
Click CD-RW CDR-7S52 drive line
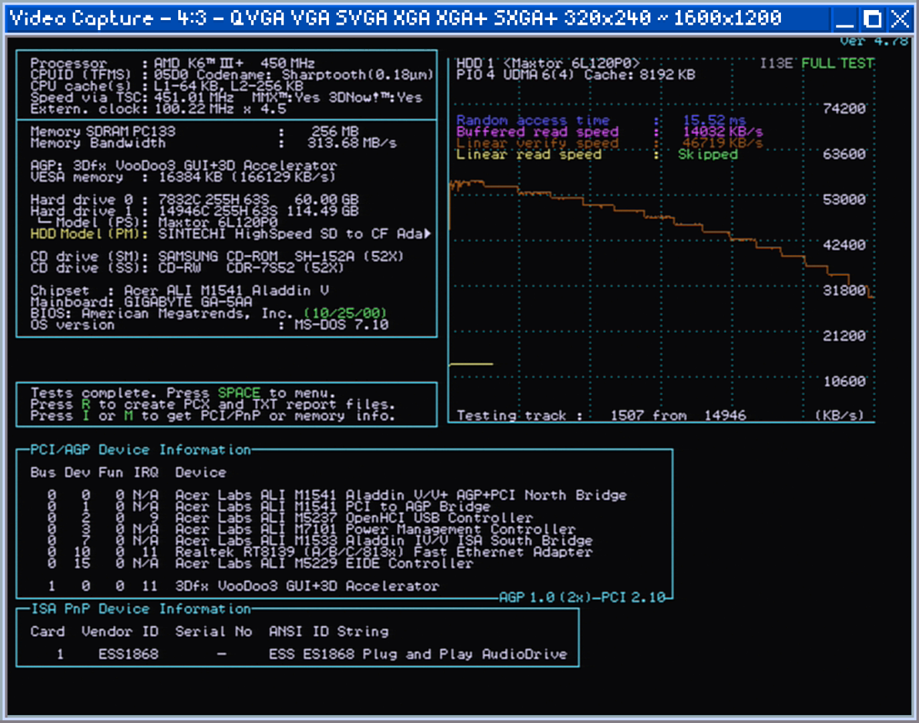[x=187, y=268]
